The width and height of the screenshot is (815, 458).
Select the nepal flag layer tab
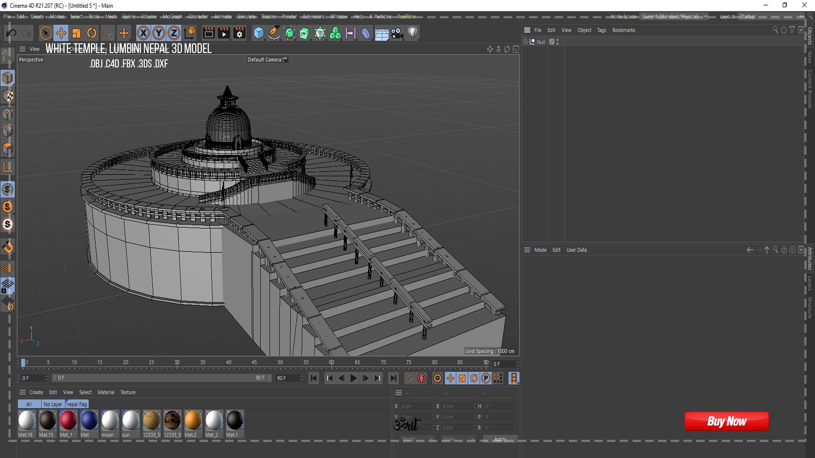[x=77, y=404]
